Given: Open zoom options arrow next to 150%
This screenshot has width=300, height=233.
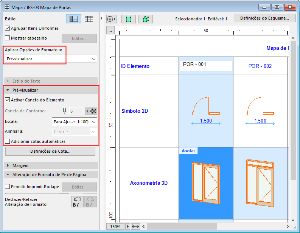Looking at the screenshot, I should (127, 227).
